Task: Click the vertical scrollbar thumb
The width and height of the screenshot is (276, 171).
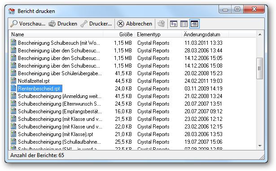Action: (x=260, y=68)
